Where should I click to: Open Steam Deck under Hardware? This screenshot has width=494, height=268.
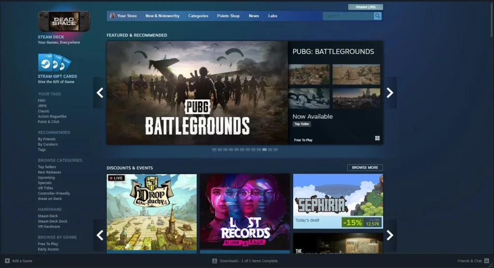48,216
